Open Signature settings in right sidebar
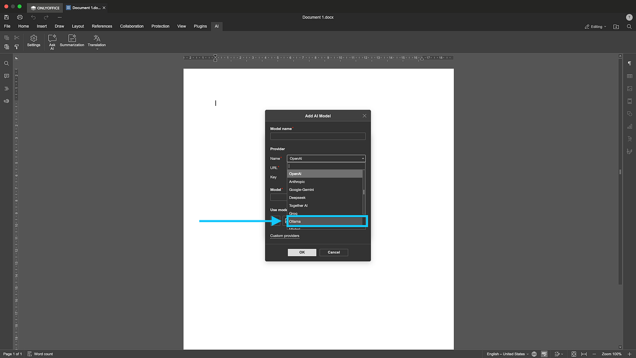 630,151
